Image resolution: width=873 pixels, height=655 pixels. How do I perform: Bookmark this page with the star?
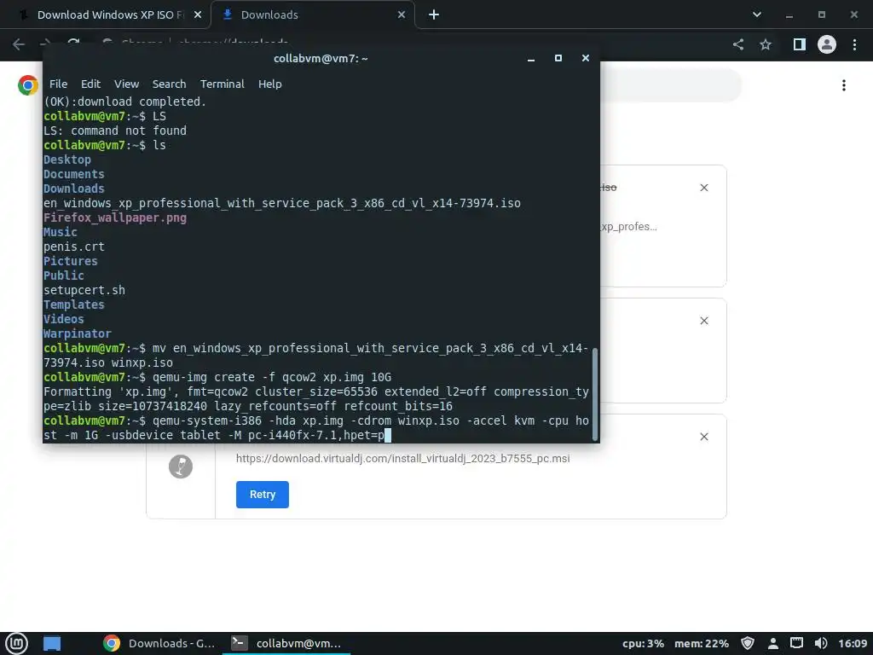pyautogui.click(x=766, y=44)
